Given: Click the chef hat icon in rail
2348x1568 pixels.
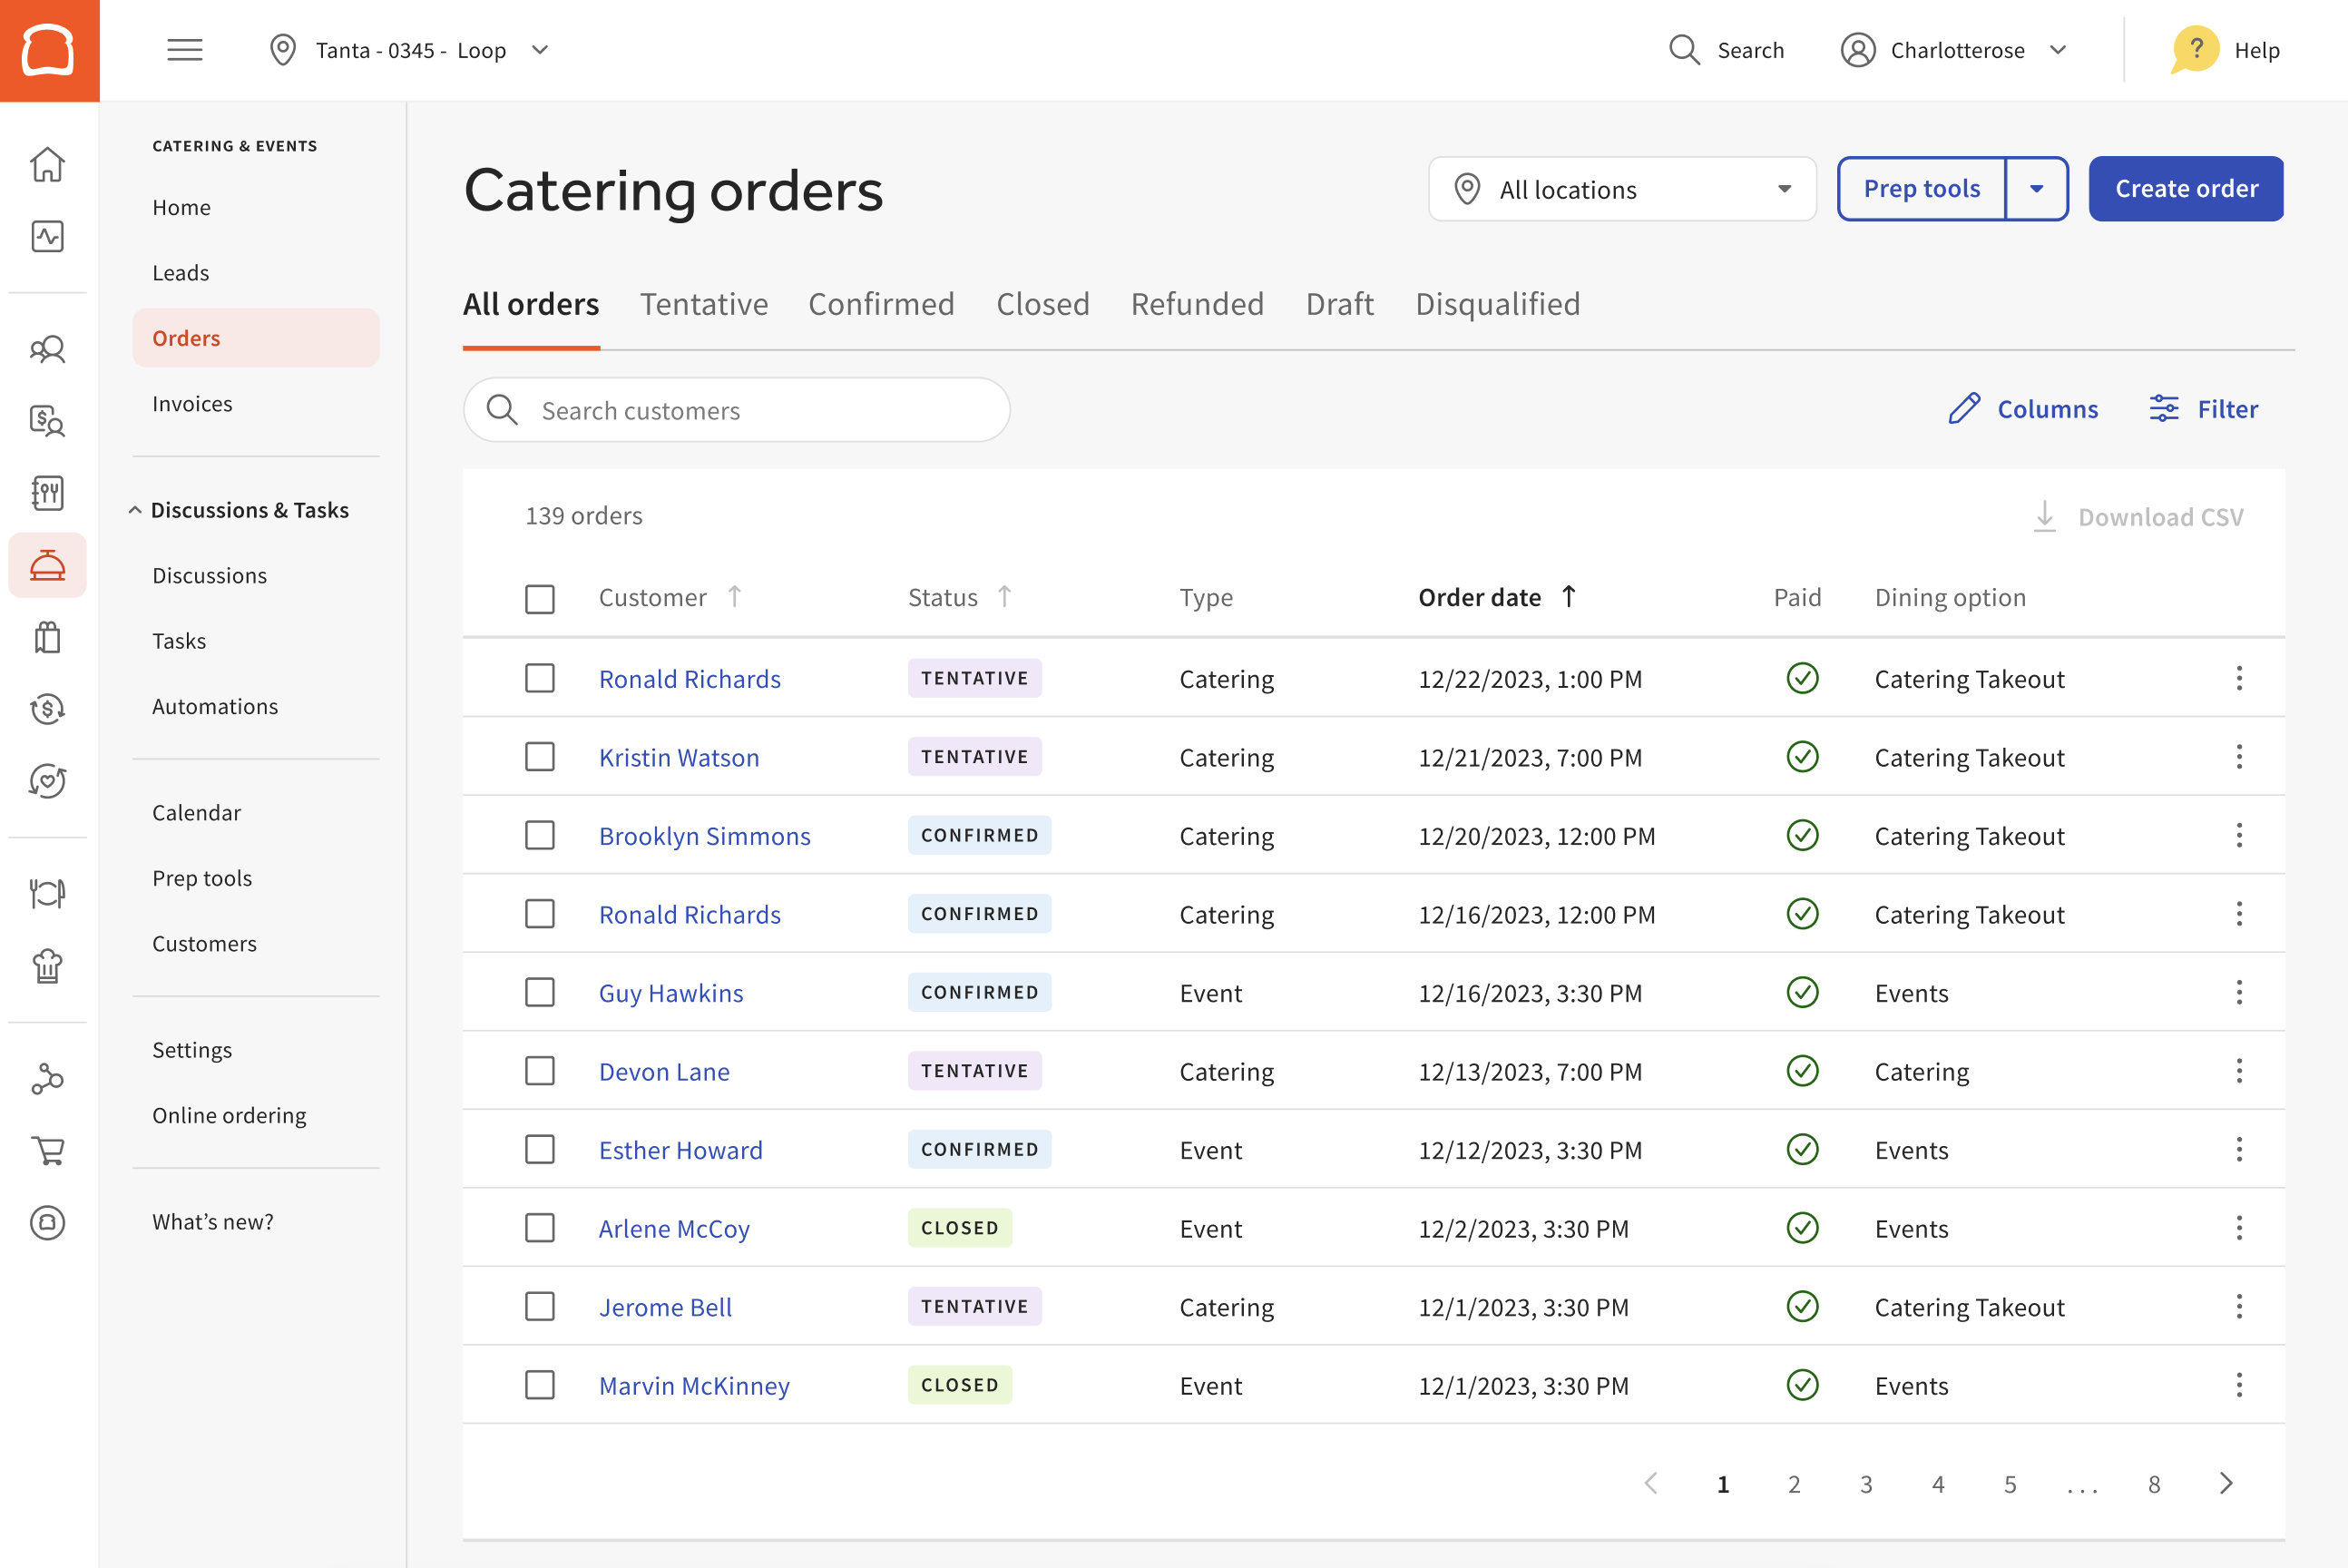Looking at the screenshot, I should [x=47, y=966].
